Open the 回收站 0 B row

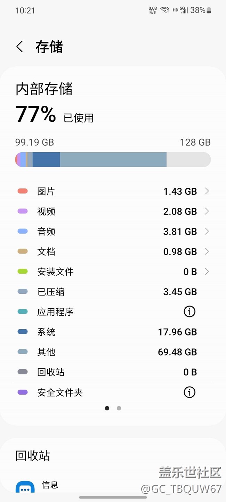tap(113, 372)
